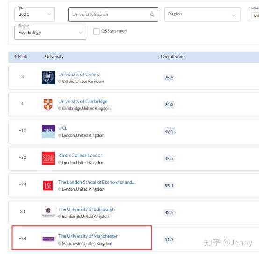Click the rank =24 cell
The height and width of the screenshot is (254, 259).
(22, 185)
